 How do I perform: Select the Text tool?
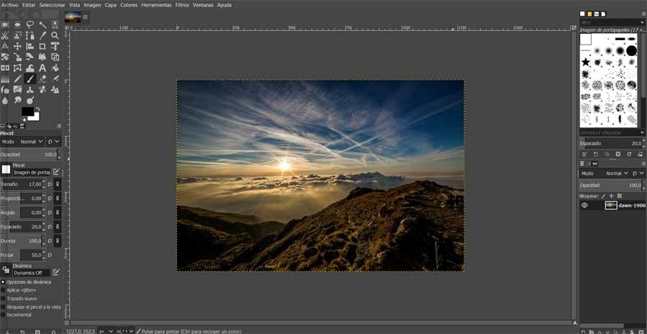pos(42,68)
